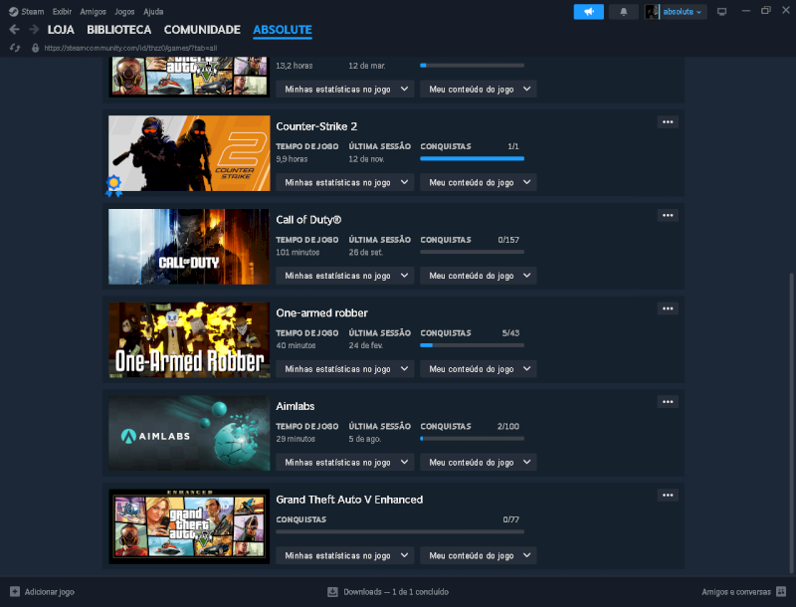
Task: Open the three-dots menu for Aimlabs
Action: point(668,402)
